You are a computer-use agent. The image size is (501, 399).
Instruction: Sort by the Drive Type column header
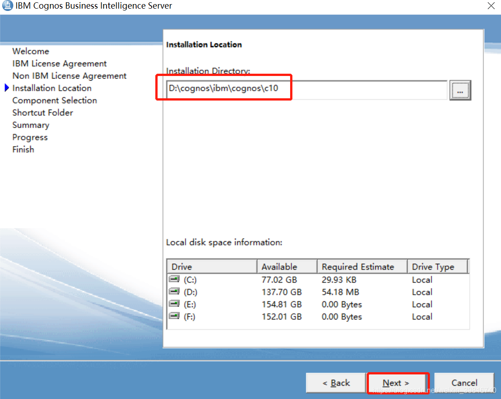pos(438,267)
